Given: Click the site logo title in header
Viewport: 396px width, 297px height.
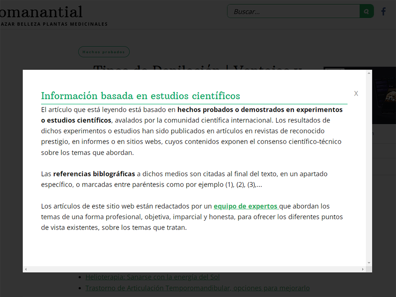Looking at the screenshot, I should coord(41,12).
